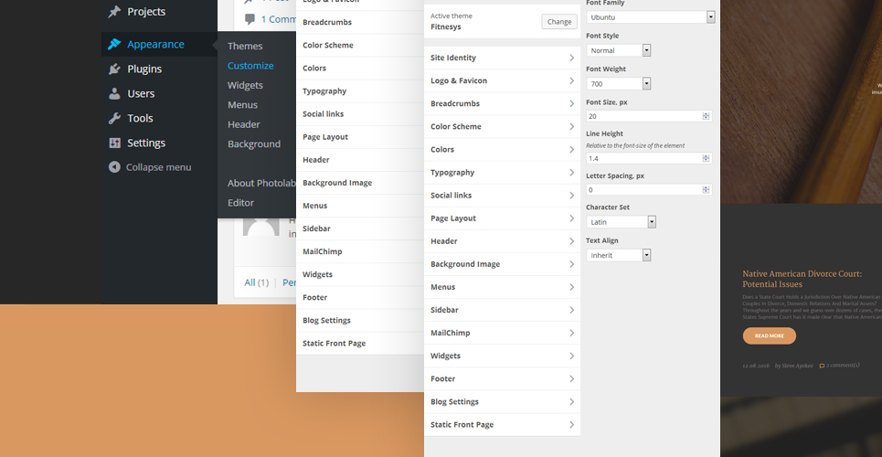
Task: Click the Change theme button
Action: point(559,21)
